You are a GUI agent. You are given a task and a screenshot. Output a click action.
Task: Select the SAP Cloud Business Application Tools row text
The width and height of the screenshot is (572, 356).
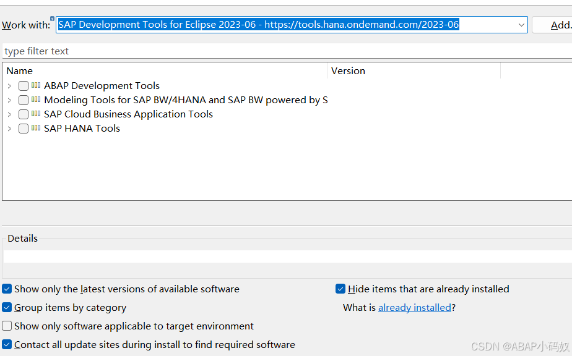point(128,114)
